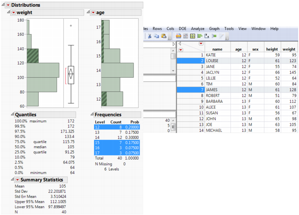This screenshot has height=215, width=299.
Task: Select the row for BARBARA
Action: (237, 101)
